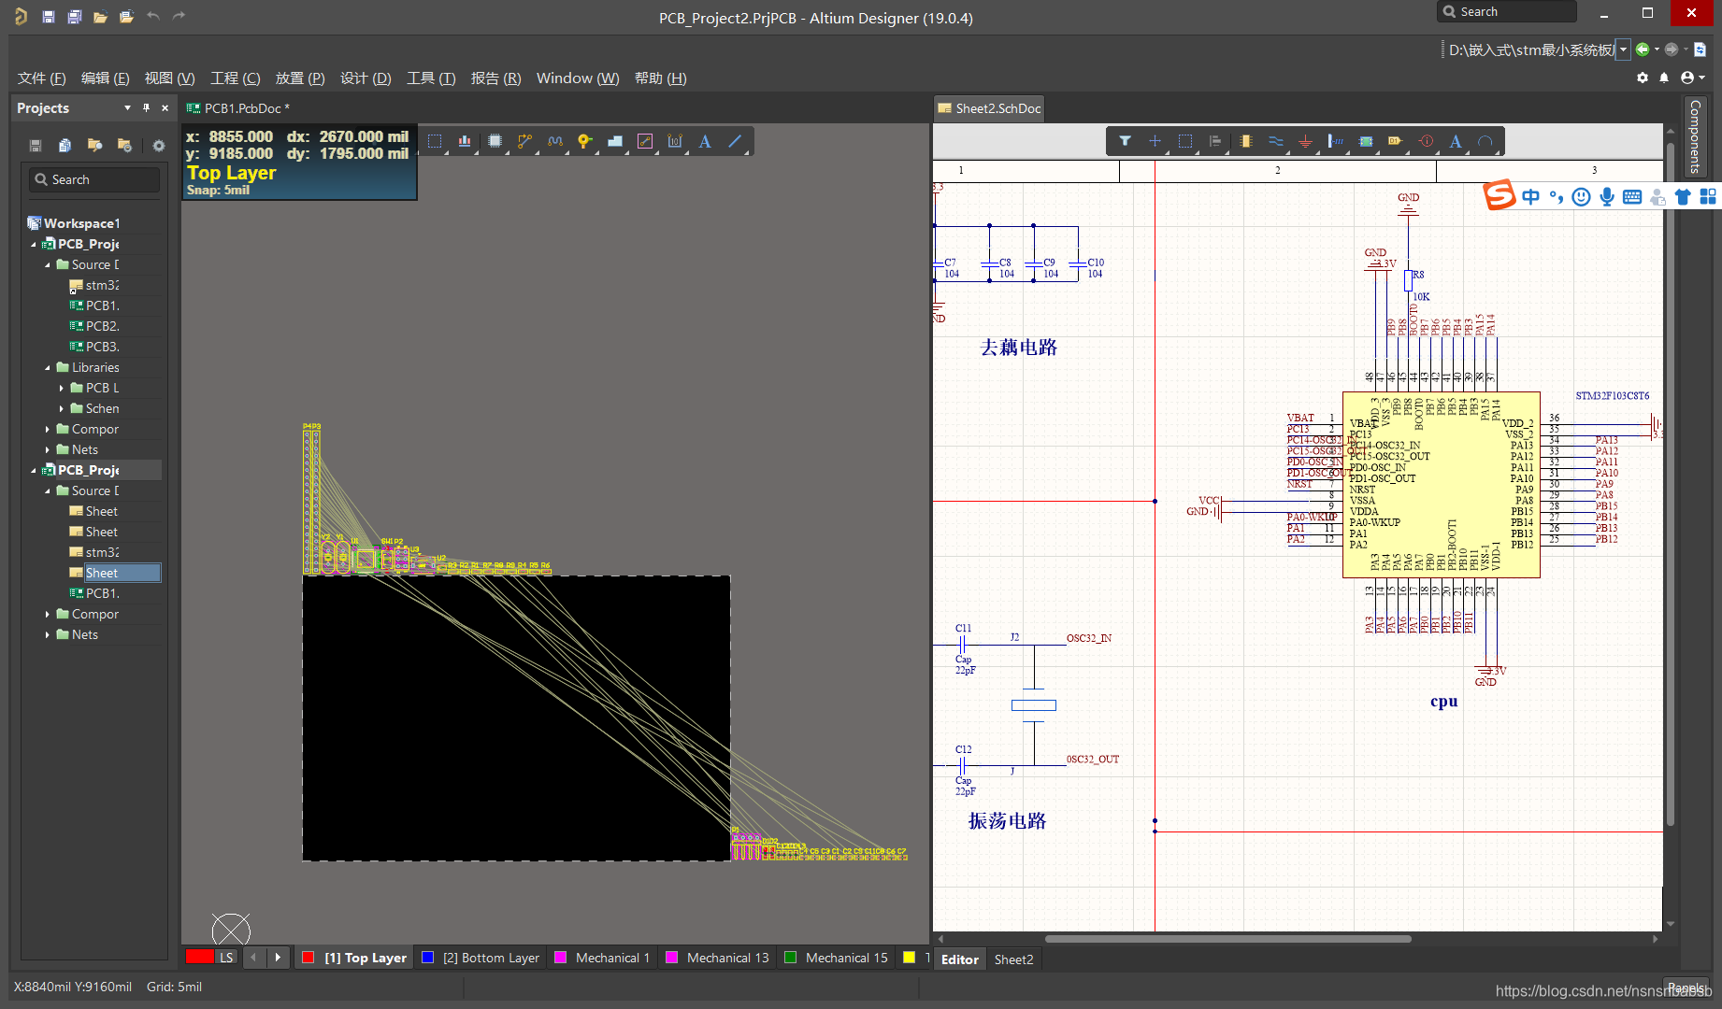
Task: Open the PCB align objects tool
Action: pyautogui.click(x=465, y=141)
